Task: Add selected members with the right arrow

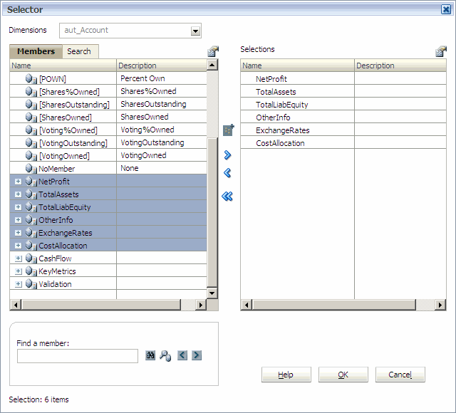Action: coord(227,155)
